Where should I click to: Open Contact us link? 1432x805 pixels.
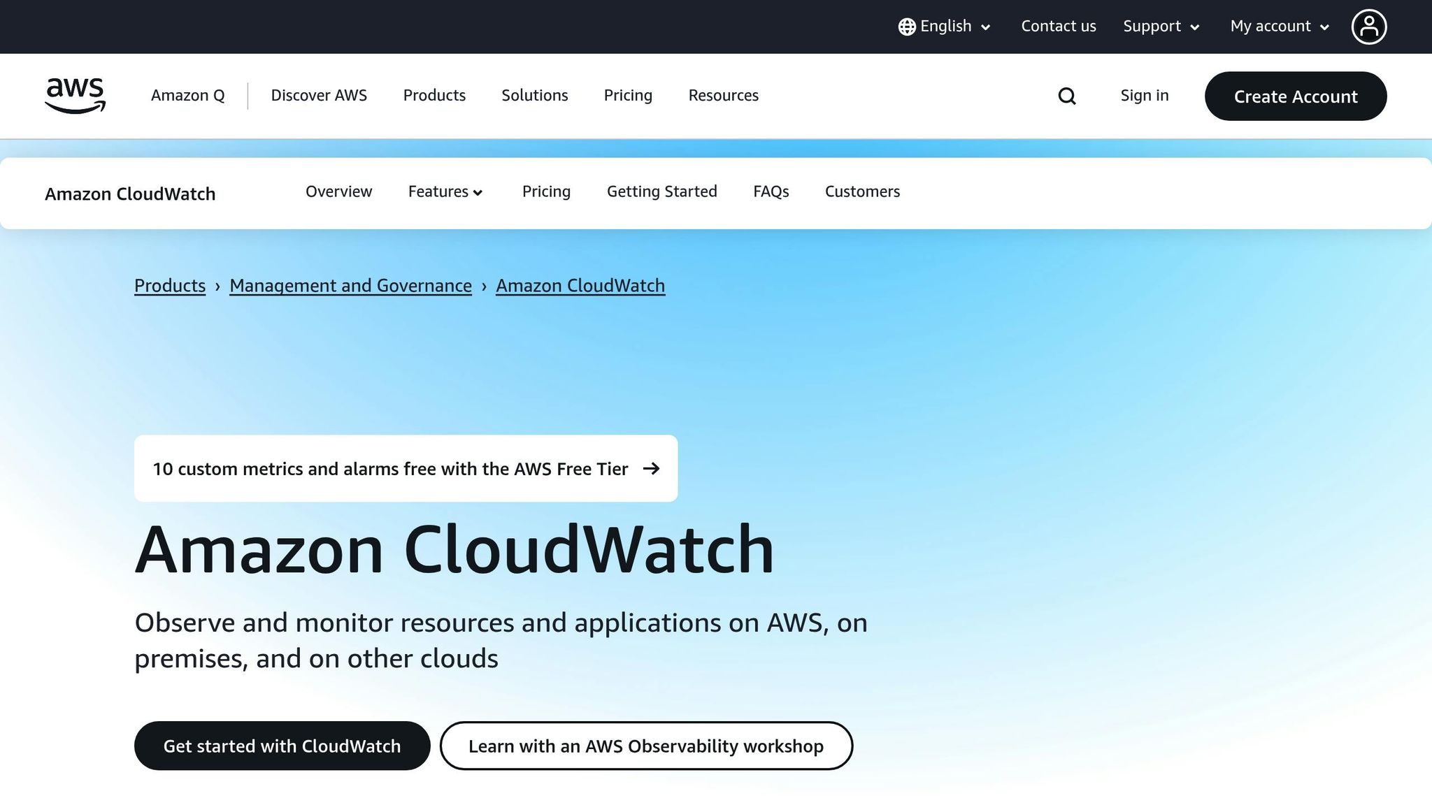[1058, 26]
